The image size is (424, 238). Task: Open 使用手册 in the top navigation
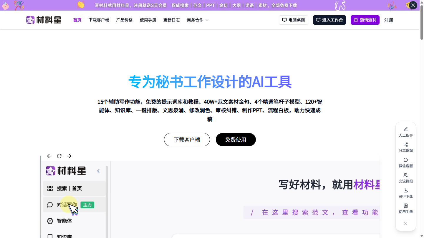pos(148,20)
